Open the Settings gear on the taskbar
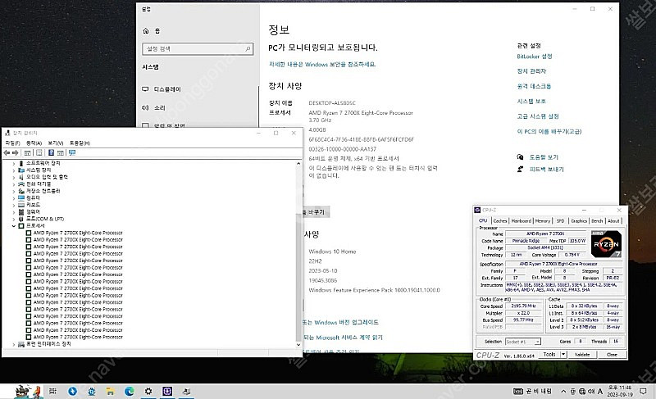Image resolution: width=656 pixels, height=399 pixels. click(148, 391)
